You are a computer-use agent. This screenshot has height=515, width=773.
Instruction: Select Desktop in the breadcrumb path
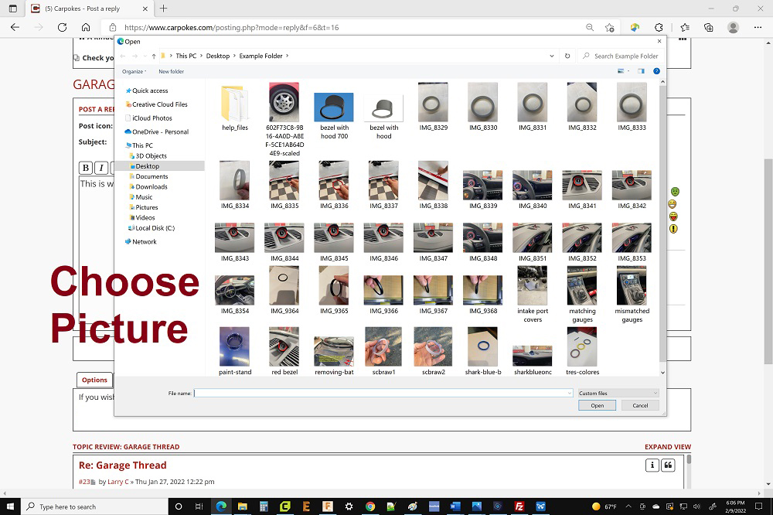[217, 56]
